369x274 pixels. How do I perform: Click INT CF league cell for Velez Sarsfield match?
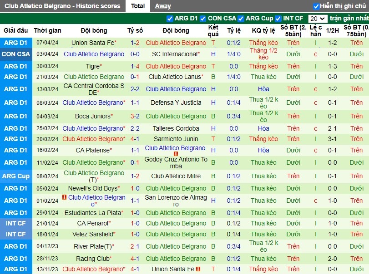16,234
